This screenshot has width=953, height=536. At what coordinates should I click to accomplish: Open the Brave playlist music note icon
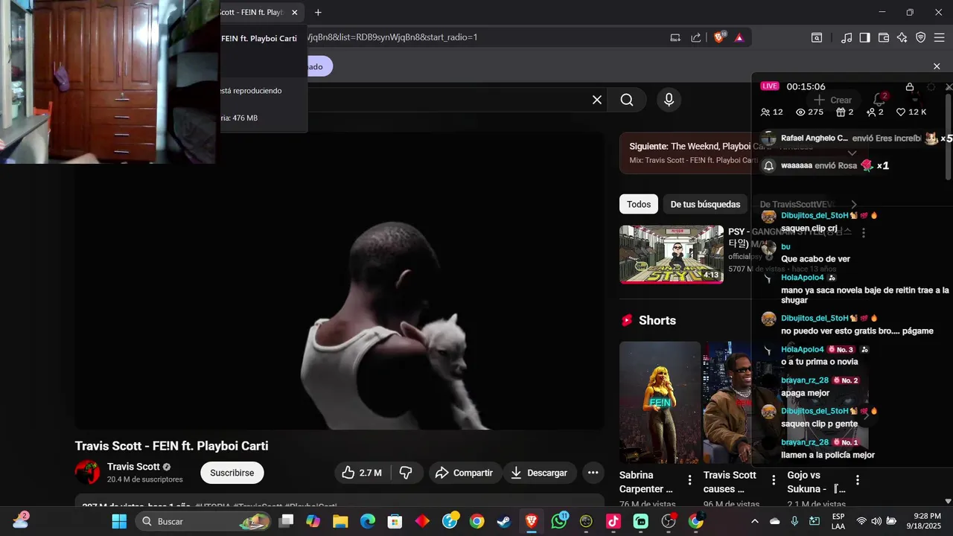[847, 37]
